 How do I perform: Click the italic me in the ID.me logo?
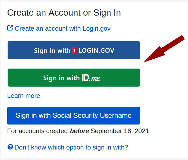point(96,78)
